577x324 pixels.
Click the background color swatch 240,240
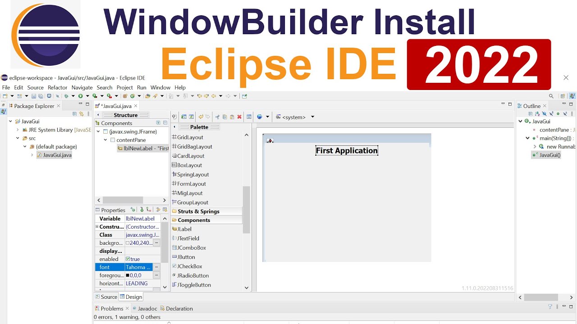point(128,243)
